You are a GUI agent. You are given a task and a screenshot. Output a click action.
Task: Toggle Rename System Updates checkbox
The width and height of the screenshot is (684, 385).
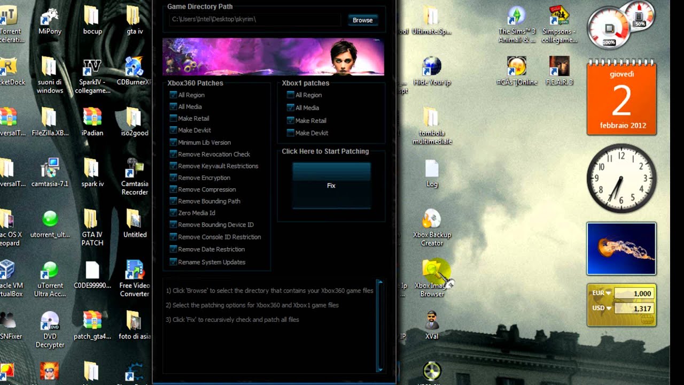pos(173,262)
